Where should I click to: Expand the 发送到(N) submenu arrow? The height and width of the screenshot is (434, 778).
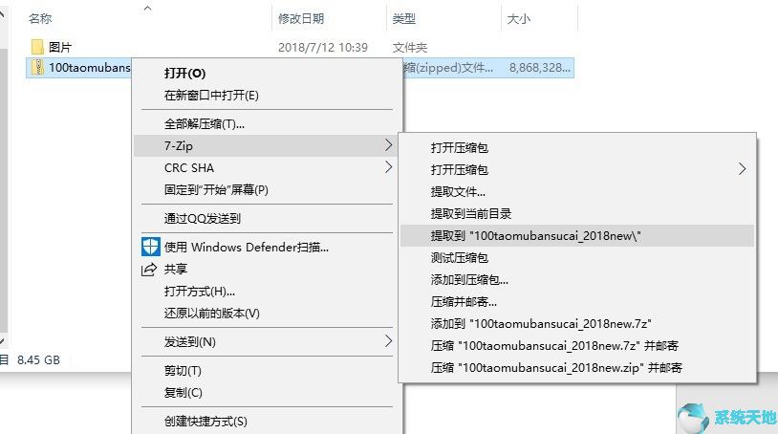[x=388, y=340]
